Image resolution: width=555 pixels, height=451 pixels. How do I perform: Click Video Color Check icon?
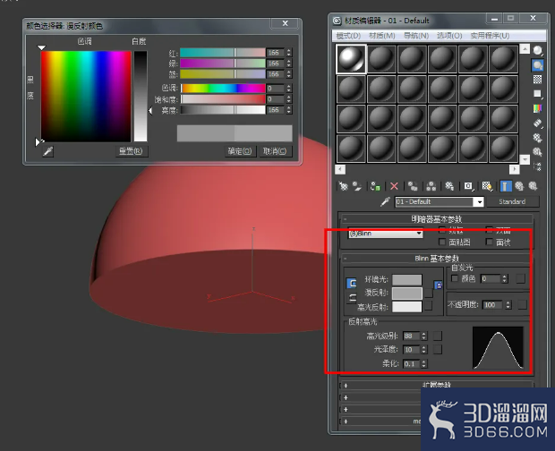[538, 108]
